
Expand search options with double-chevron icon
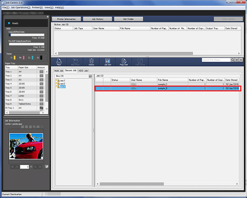click(x=237, y=60)
